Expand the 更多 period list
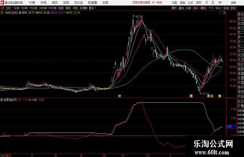Viewport: 244px width, 157px height. 92,8
